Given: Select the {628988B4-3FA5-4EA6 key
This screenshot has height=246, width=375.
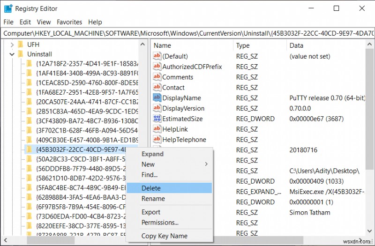Looking at the screenshot, I should click(81, 197).
